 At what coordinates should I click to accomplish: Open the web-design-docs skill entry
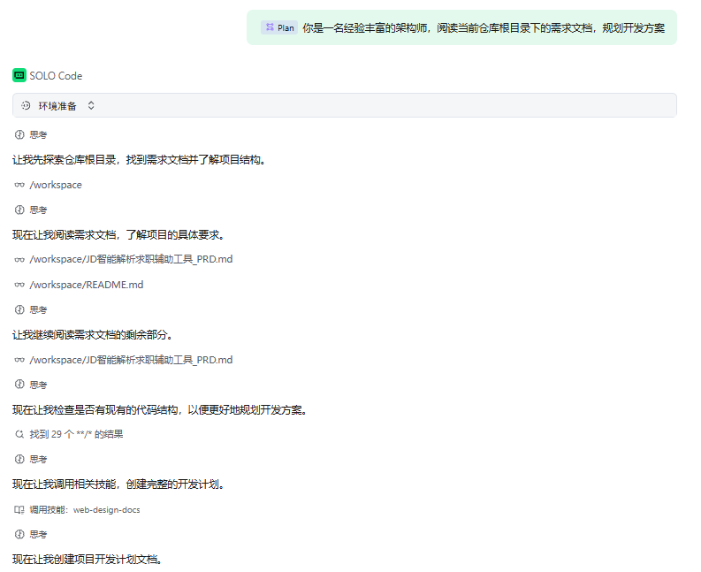coord(106,510)
